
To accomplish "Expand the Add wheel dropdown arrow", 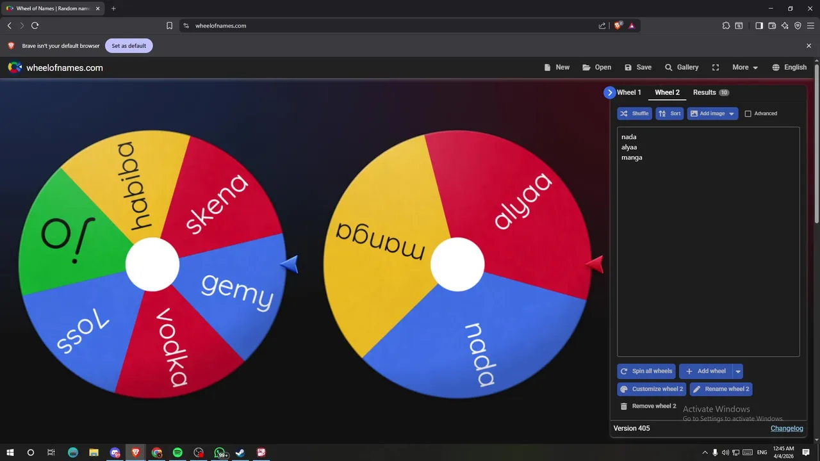I will (x=738, y=371).
